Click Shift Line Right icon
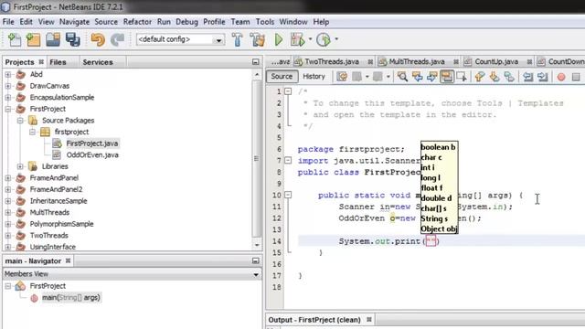Viewport: 585px width, 329px height. (542, 77)
